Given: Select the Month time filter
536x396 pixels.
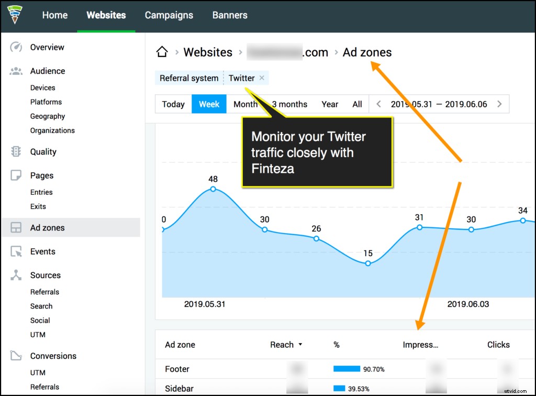Looking at the screenshot, I should (246, 104).
